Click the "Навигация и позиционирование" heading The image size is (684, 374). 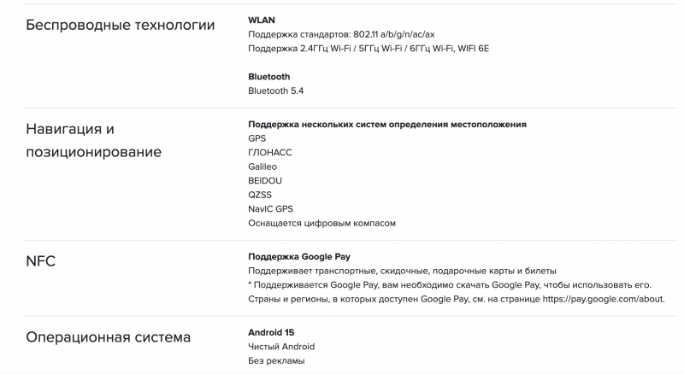pyautogui.click(x=94, y=141)
